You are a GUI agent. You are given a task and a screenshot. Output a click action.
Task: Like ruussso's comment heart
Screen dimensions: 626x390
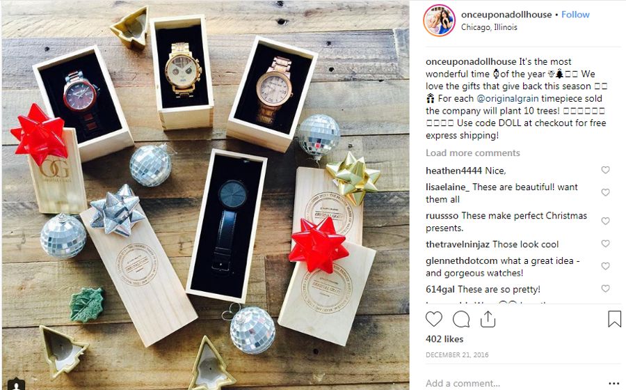(x=605, y=221)
